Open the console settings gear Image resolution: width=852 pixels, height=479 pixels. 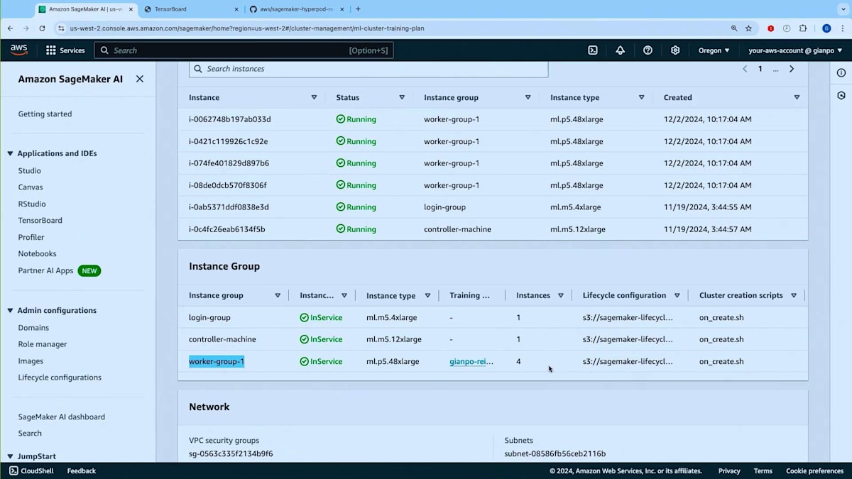(675, 50)
